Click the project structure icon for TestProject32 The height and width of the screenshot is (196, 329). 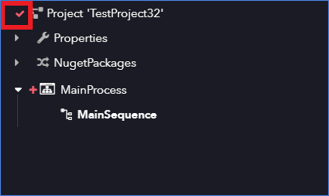(x=38, y=13)
